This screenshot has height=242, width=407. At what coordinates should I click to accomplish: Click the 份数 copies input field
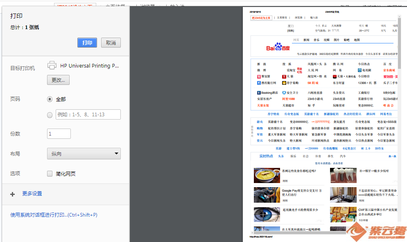coord(59,134)
